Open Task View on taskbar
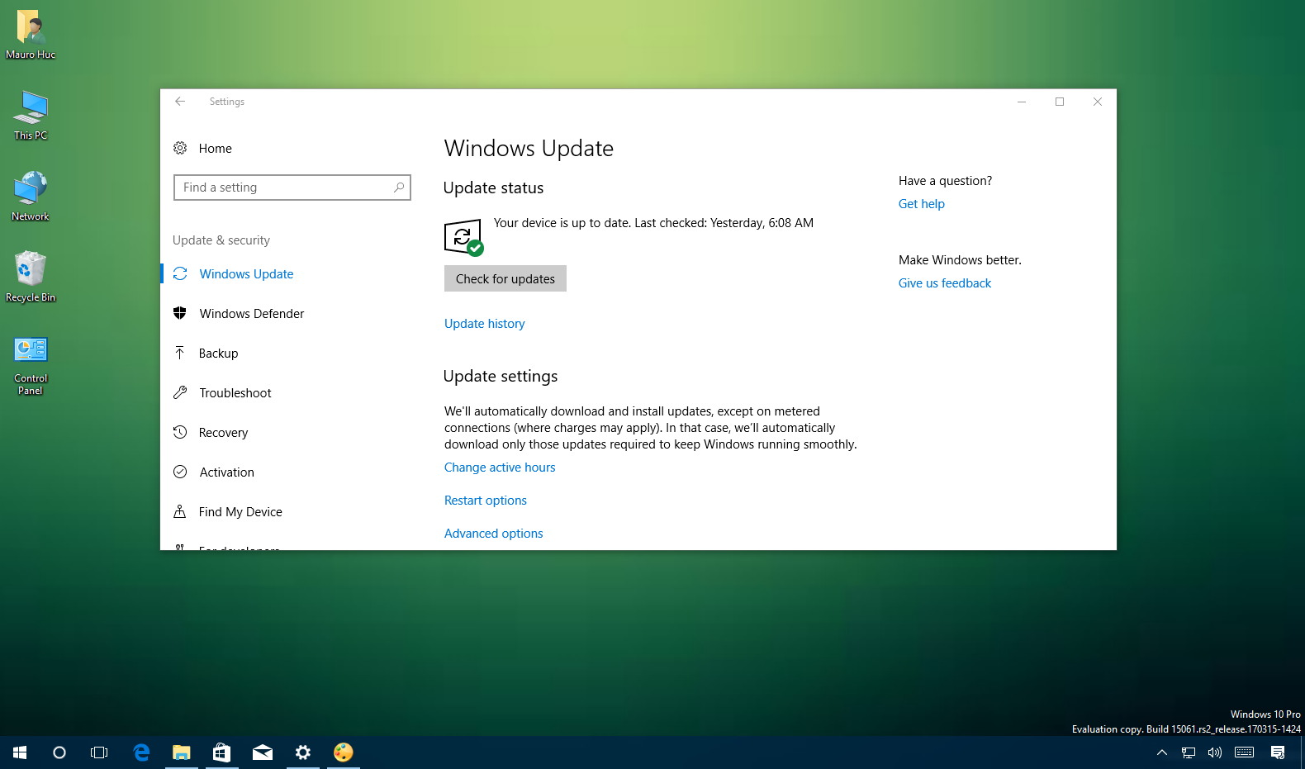This screenshot has height=769, width=1305. [99, 752]
